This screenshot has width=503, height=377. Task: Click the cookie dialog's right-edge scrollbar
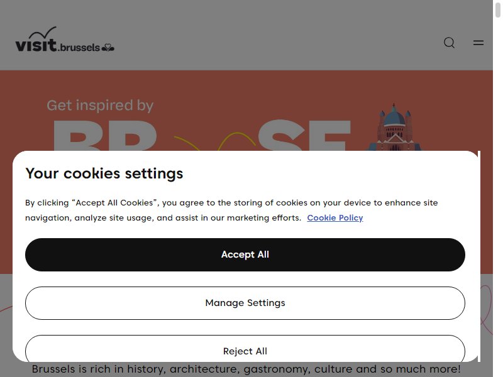[x=479, y=256]
